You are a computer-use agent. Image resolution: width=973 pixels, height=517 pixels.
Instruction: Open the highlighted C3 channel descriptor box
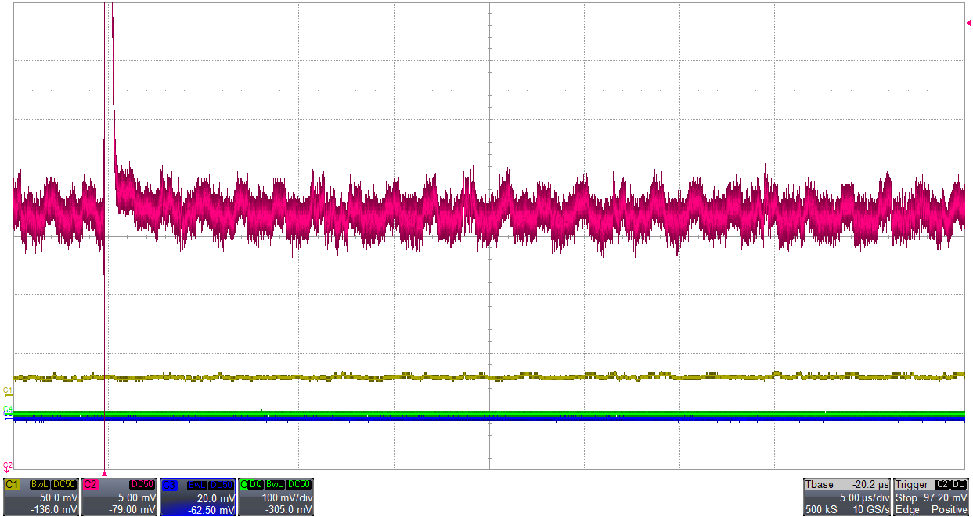198,497
